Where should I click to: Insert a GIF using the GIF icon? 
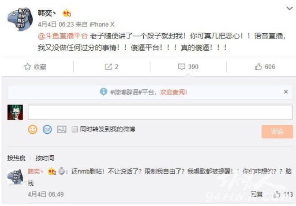click(47, 129)
